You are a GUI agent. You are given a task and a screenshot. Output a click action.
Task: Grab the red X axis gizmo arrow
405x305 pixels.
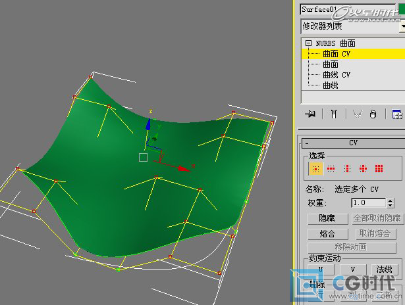183,168
